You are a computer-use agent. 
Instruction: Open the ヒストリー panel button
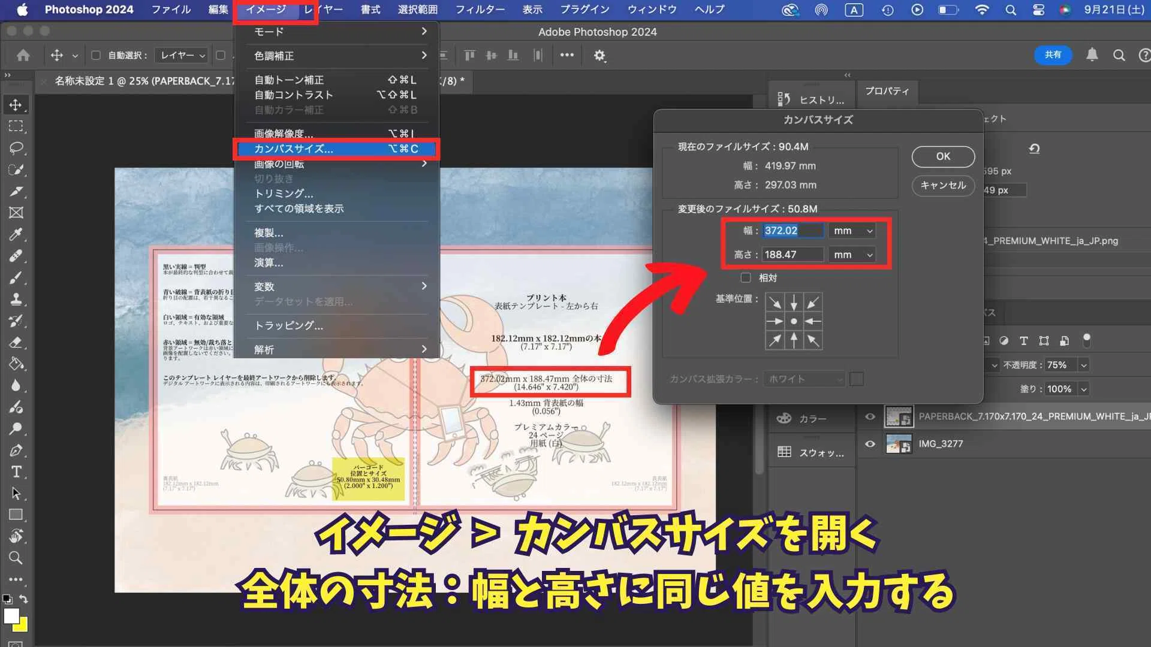(x=811, y=99)
